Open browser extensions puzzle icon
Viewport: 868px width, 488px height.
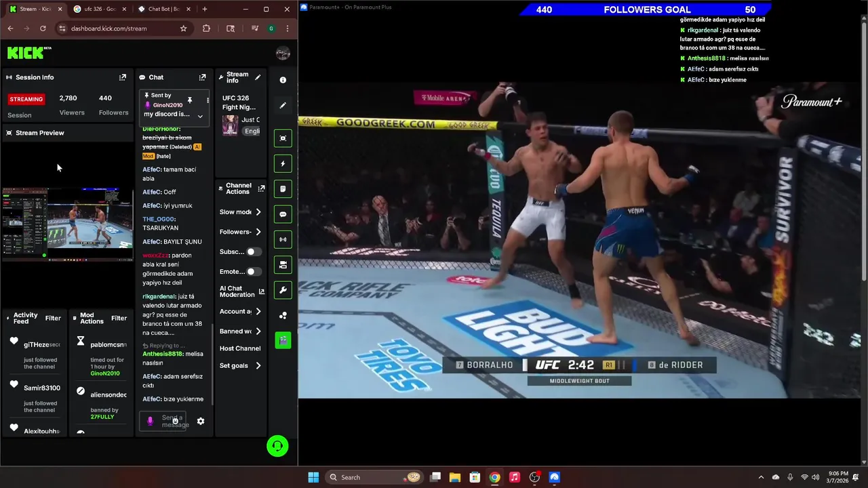[206, 28]
